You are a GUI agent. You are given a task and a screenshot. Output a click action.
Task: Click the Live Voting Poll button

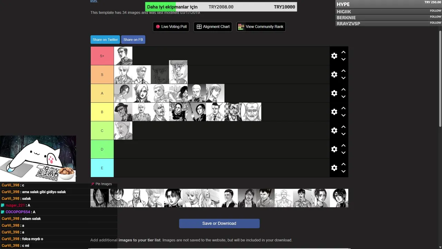[x=171, y=27]
